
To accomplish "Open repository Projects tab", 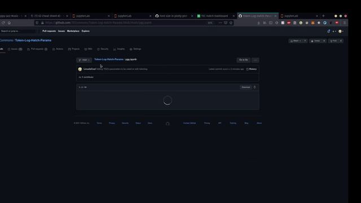I will pyautogui.click(x=74, y=49).
